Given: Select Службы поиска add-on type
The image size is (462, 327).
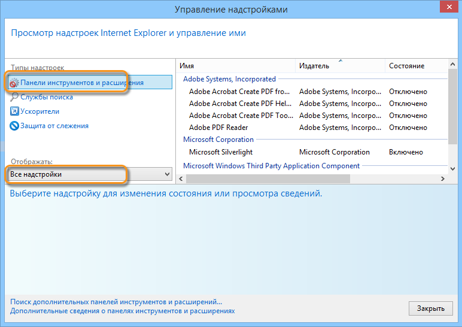Looking at the screenshot, I should pyautogui.click(x=47, y=97).
